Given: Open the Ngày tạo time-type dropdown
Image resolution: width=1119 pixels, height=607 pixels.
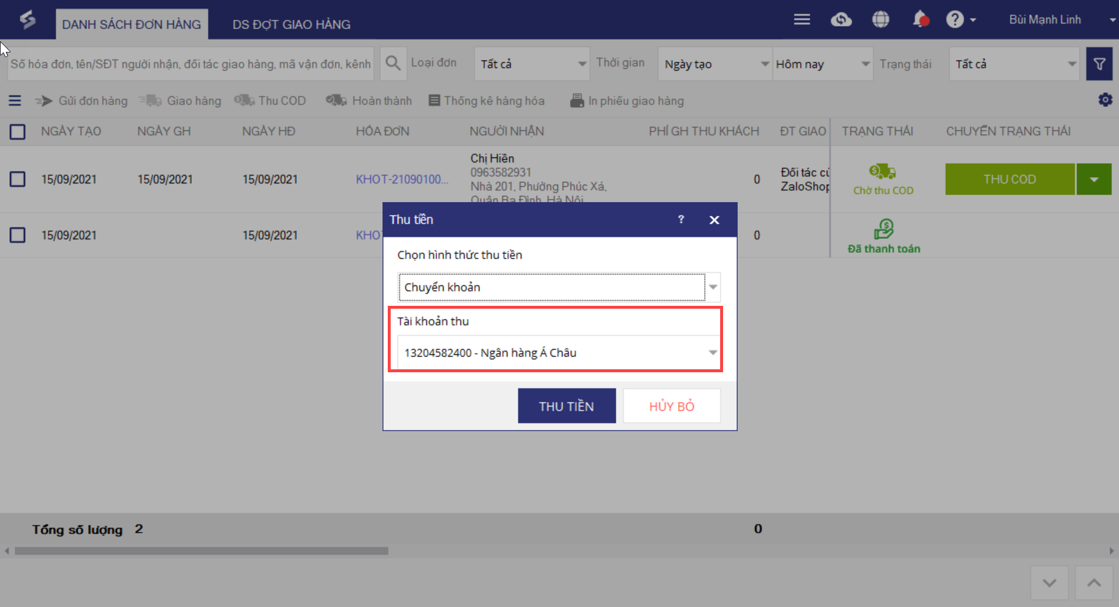Looking at the screenshot, I should [x=715, y=64].
